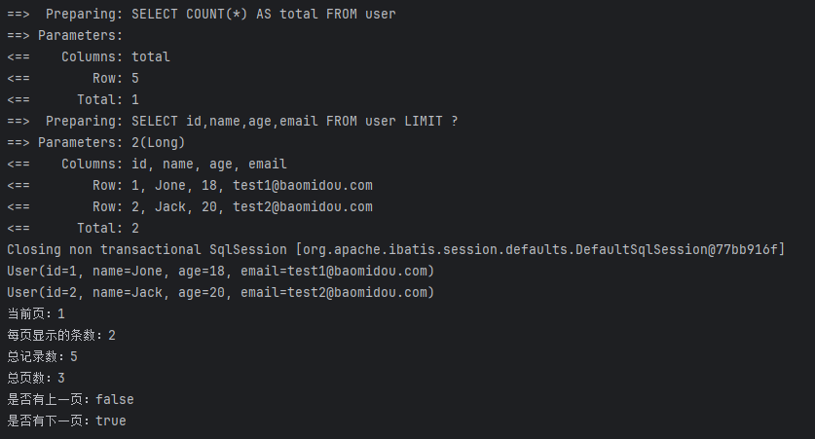Click the 'Parameters: 2(Long)' line
Screen dimensions: 815x439
point(95,142)
